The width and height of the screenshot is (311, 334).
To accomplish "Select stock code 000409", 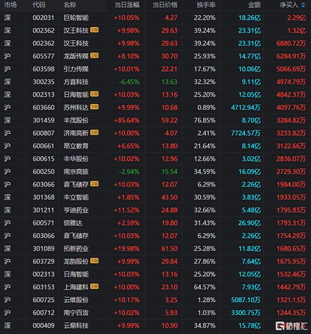I will click(x=44, y=325).
